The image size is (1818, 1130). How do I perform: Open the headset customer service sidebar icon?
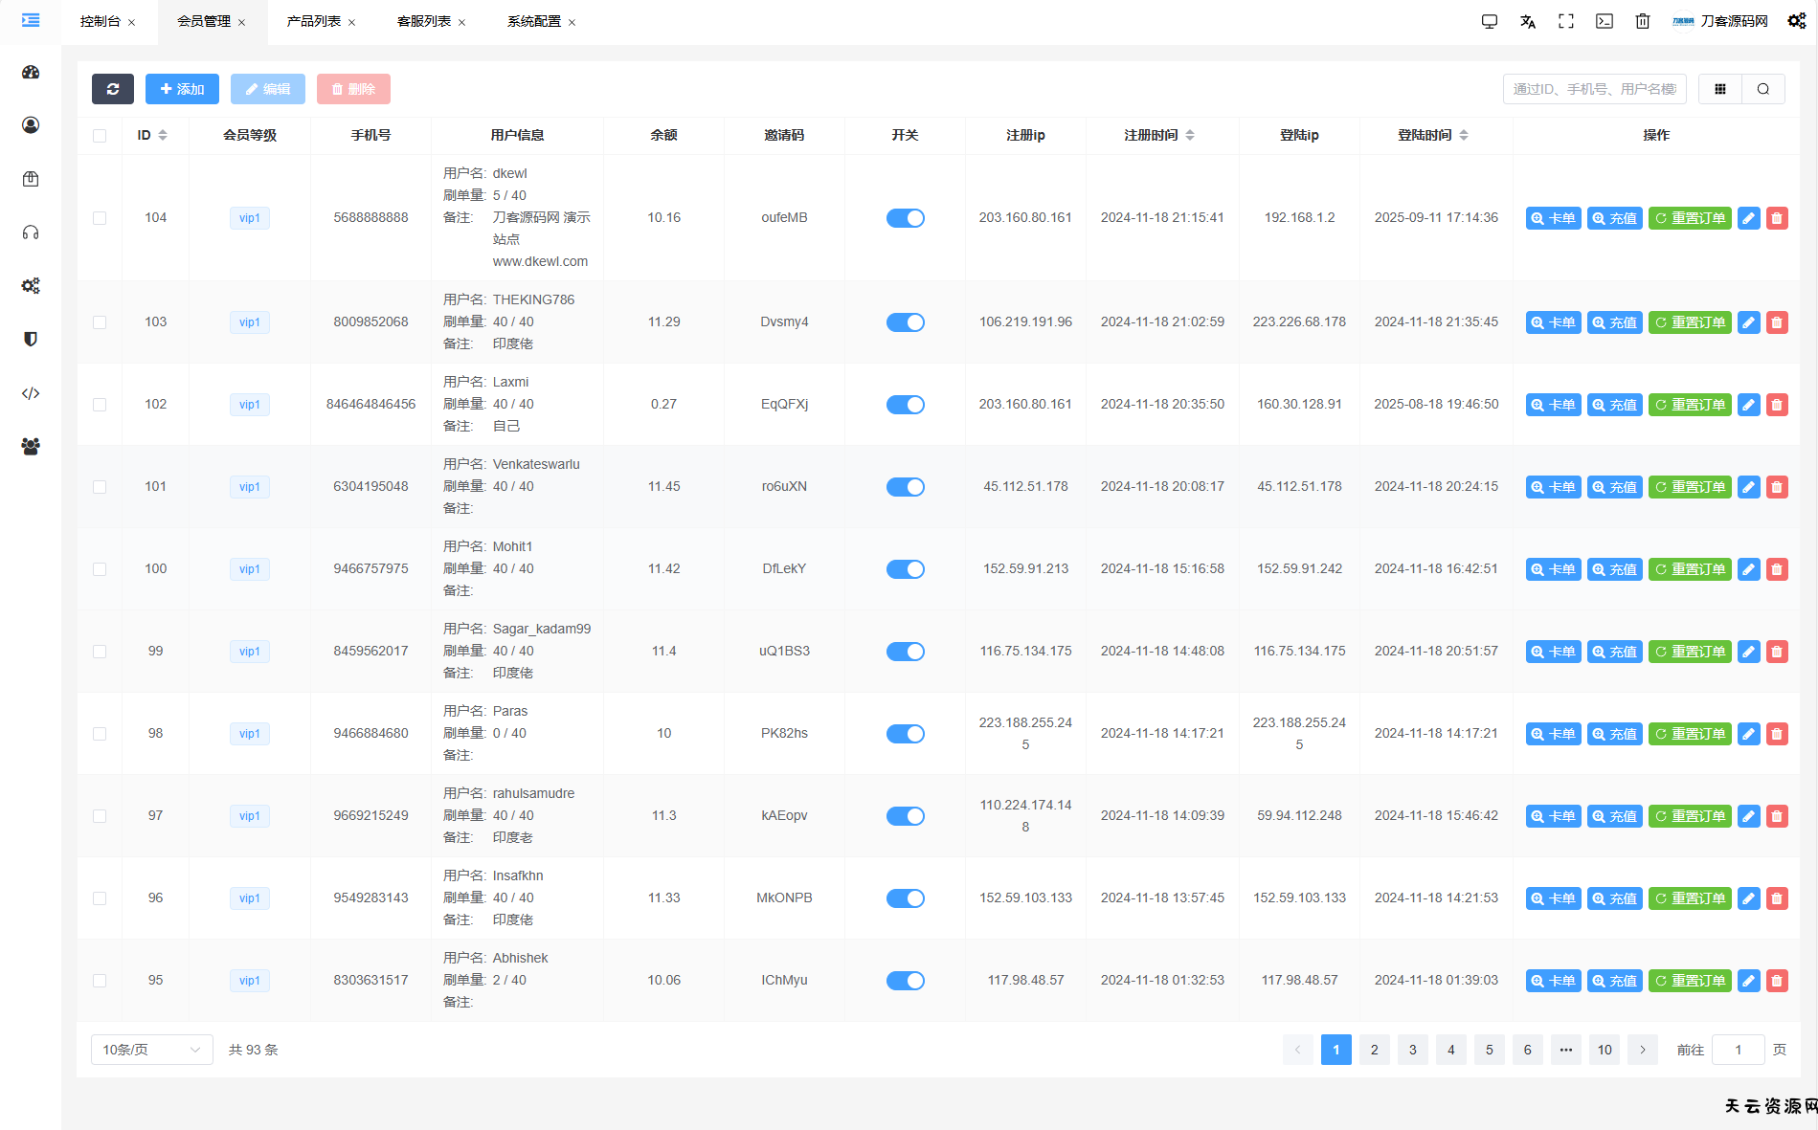31,233
